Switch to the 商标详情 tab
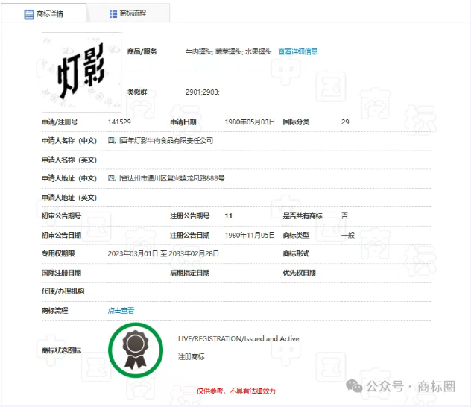The height and width of the screenshot is (407, 471). tap(44, 13)
